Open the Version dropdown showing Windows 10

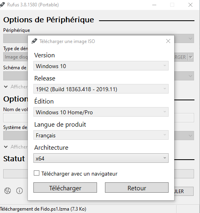101,66
